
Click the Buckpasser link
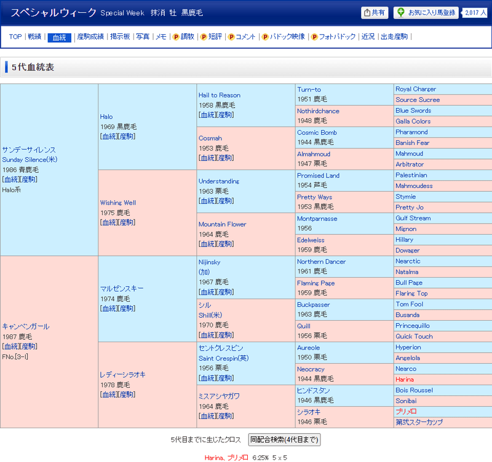coord(314,305)
